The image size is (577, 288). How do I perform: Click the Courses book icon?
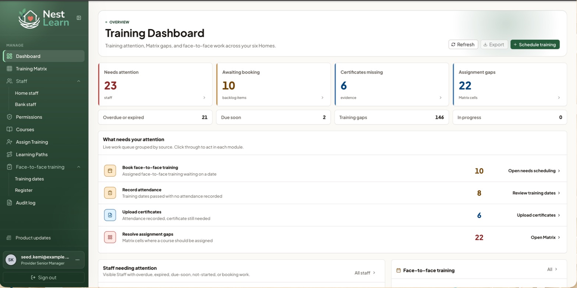pos(10,129)
